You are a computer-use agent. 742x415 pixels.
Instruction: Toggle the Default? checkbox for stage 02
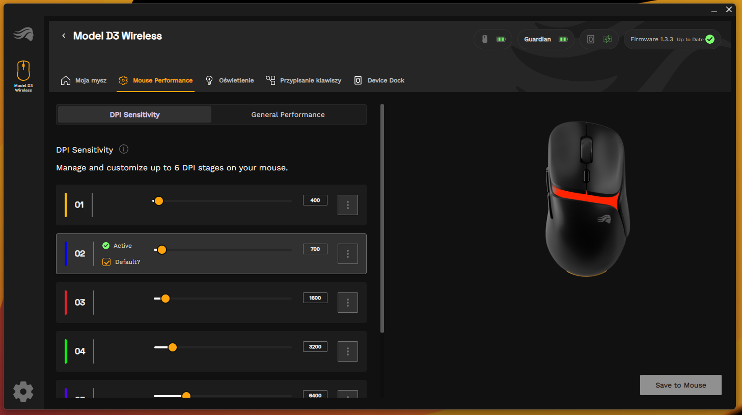[106, 262]
